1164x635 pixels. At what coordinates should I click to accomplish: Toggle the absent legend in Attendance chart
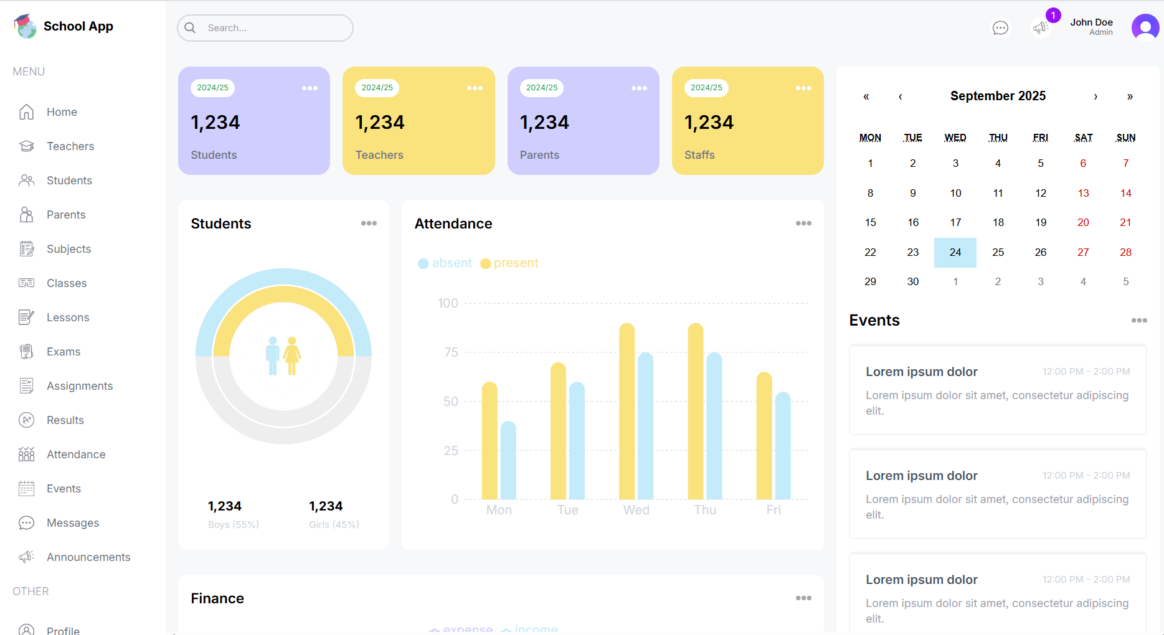[x=445, y=263]
